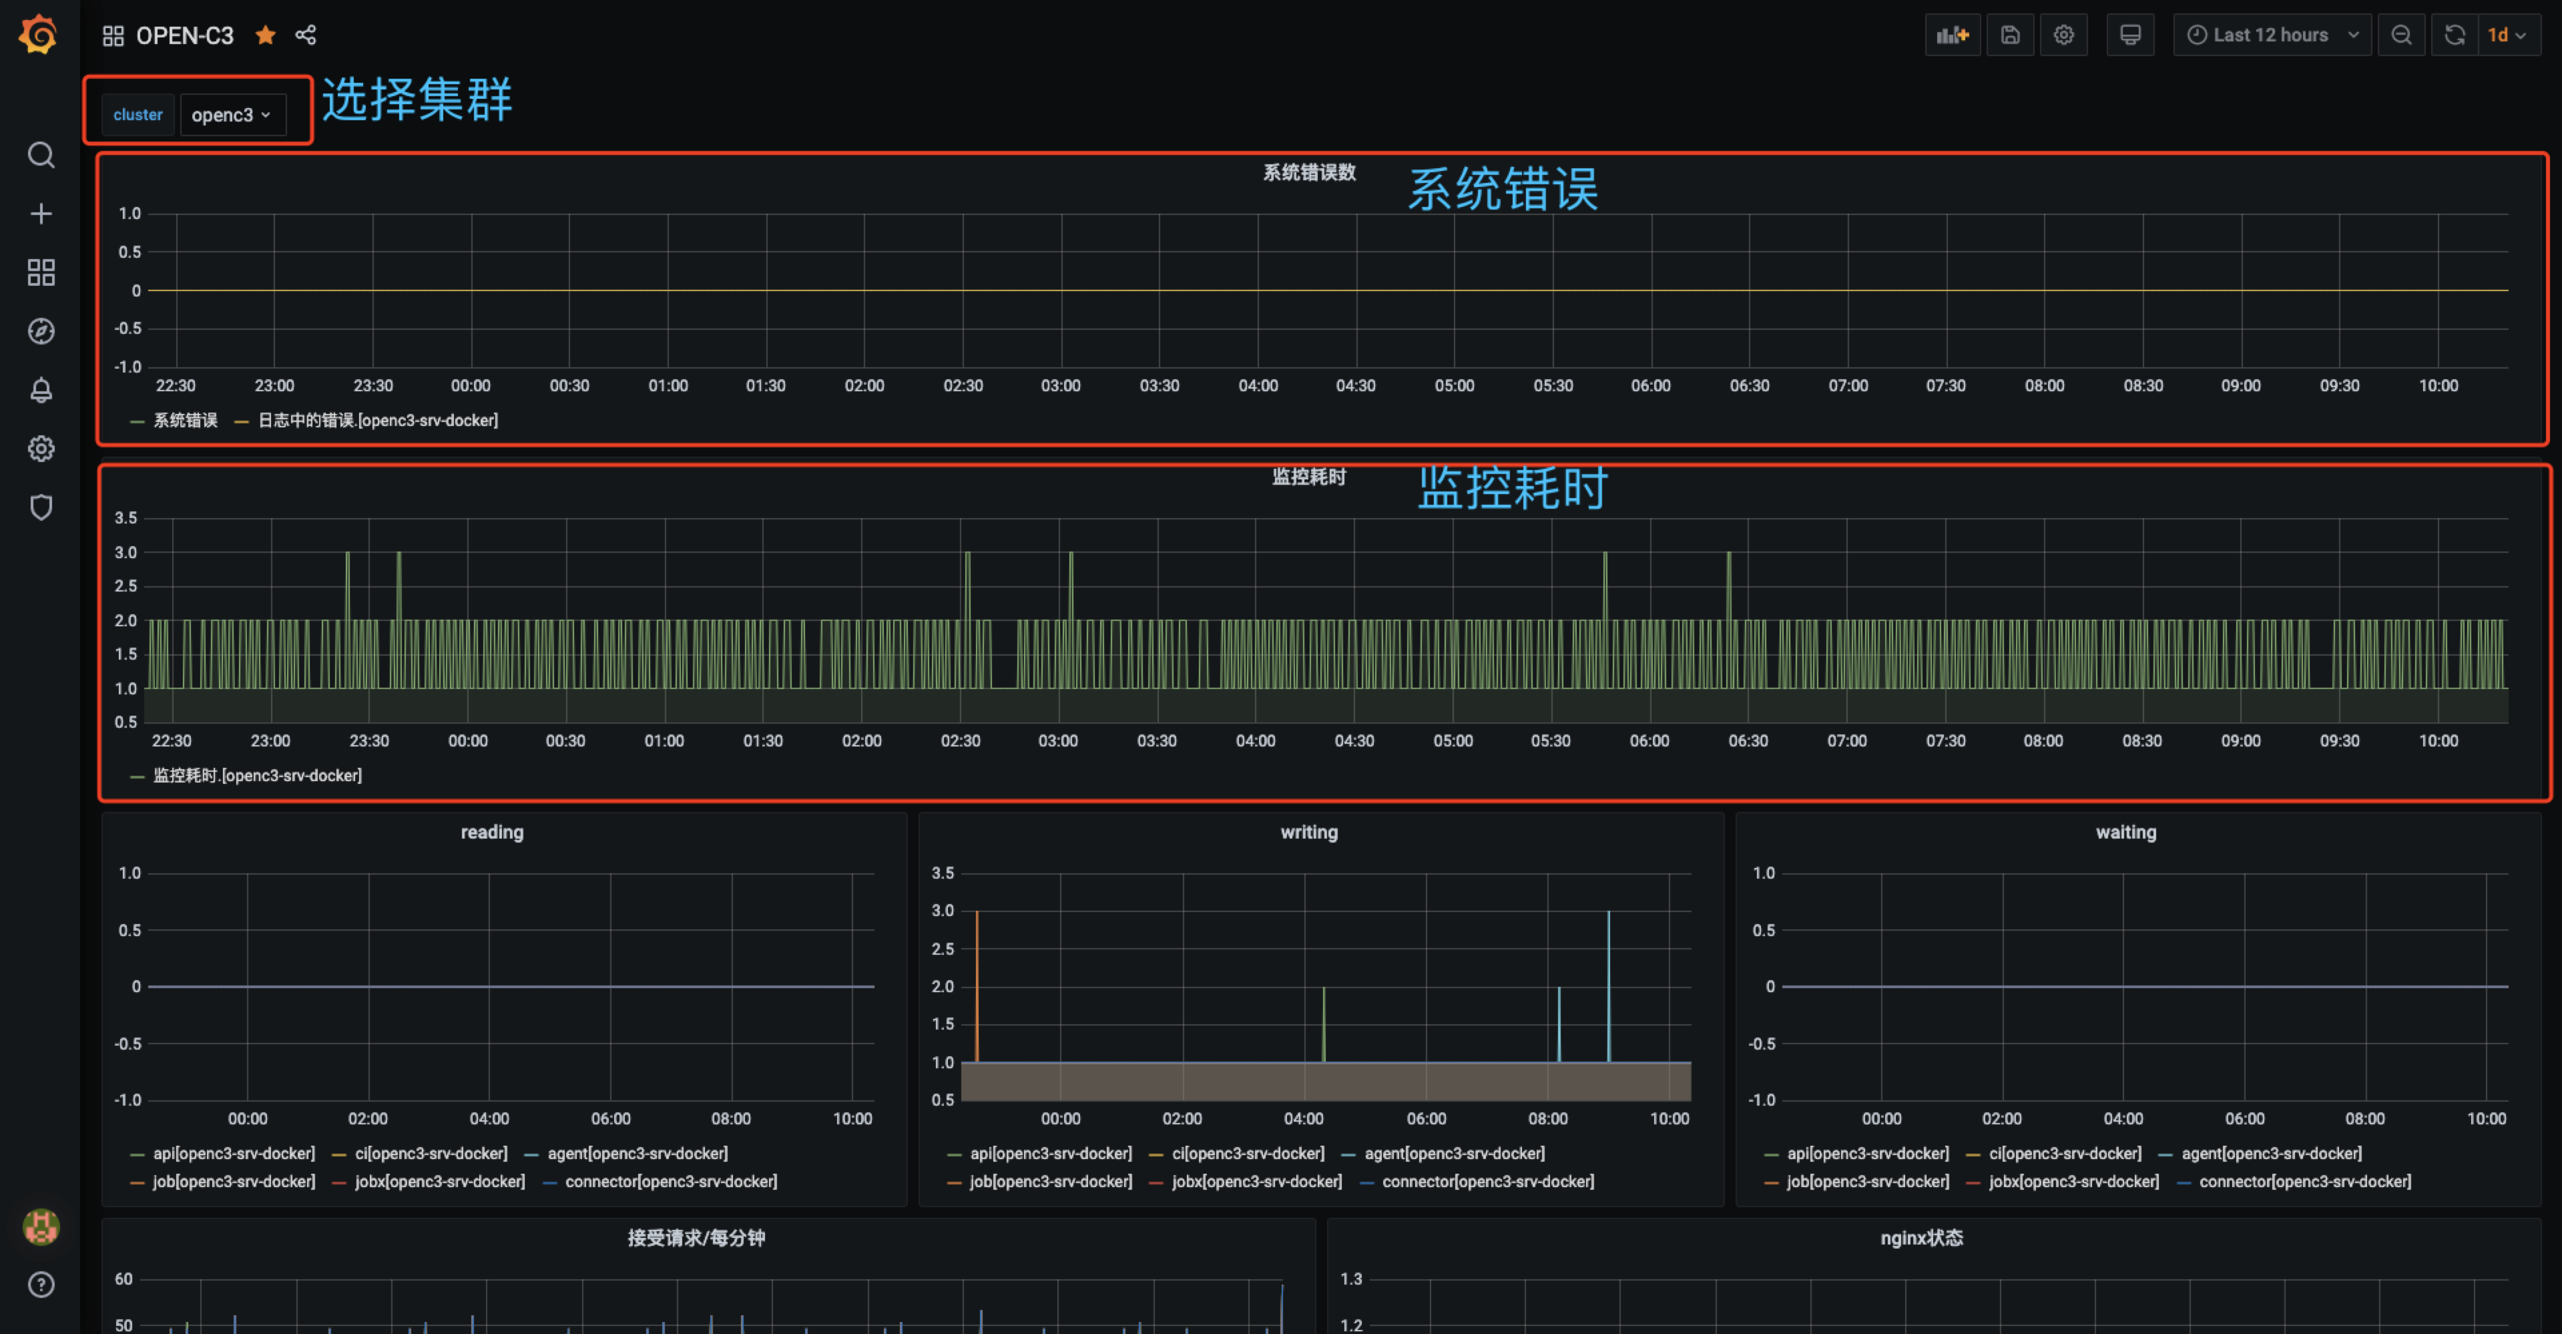2562x1334 pixels.
Task: Toggle job[openc3-srv-docker] in writing legend
Action: click(x=1051, y=1181)
